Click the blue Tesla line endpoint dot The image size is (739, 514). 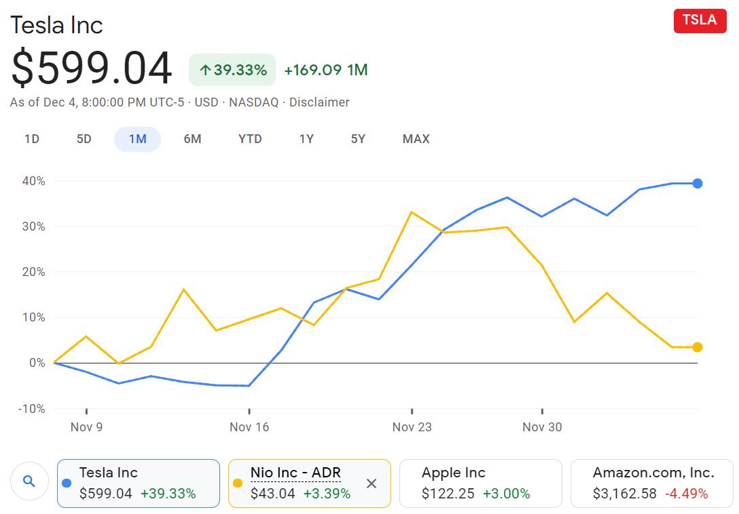coord(697,183)
